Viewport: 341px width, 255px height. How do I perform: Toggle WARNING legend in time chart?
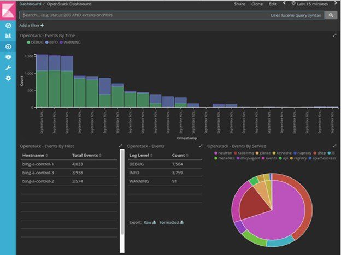[x=70, y=43]
